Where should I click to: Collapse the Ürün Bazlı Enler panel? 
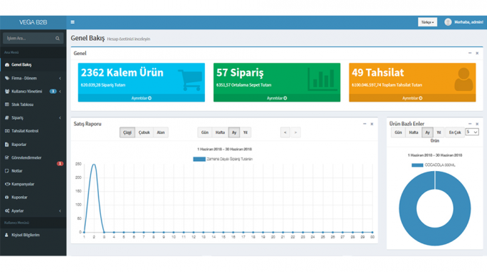470,124
